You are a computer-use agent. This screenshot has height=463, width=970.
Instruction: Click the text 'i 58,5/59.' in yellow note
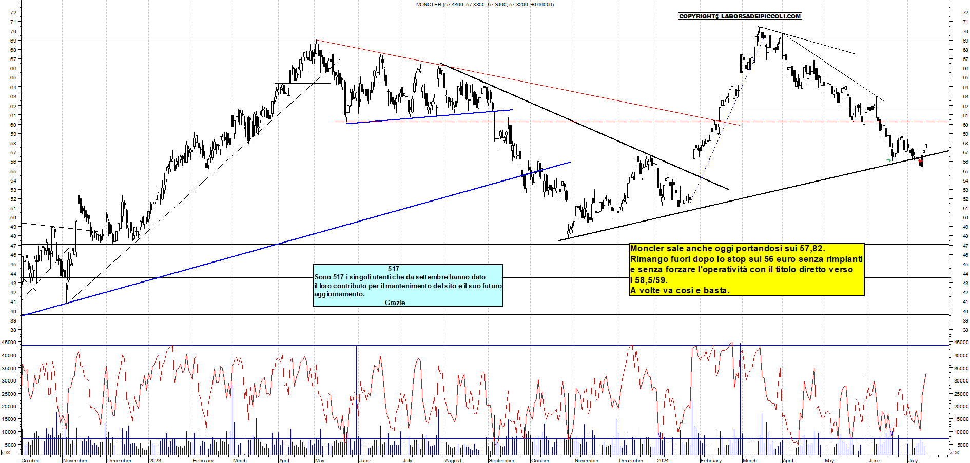click(x=649, y=280)
